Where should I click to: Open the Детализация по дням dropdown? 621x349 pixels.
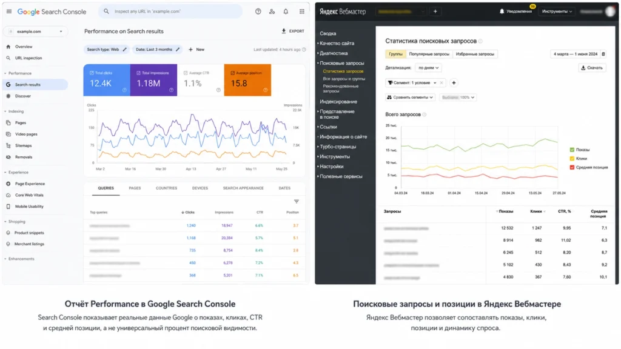point(429,68)
